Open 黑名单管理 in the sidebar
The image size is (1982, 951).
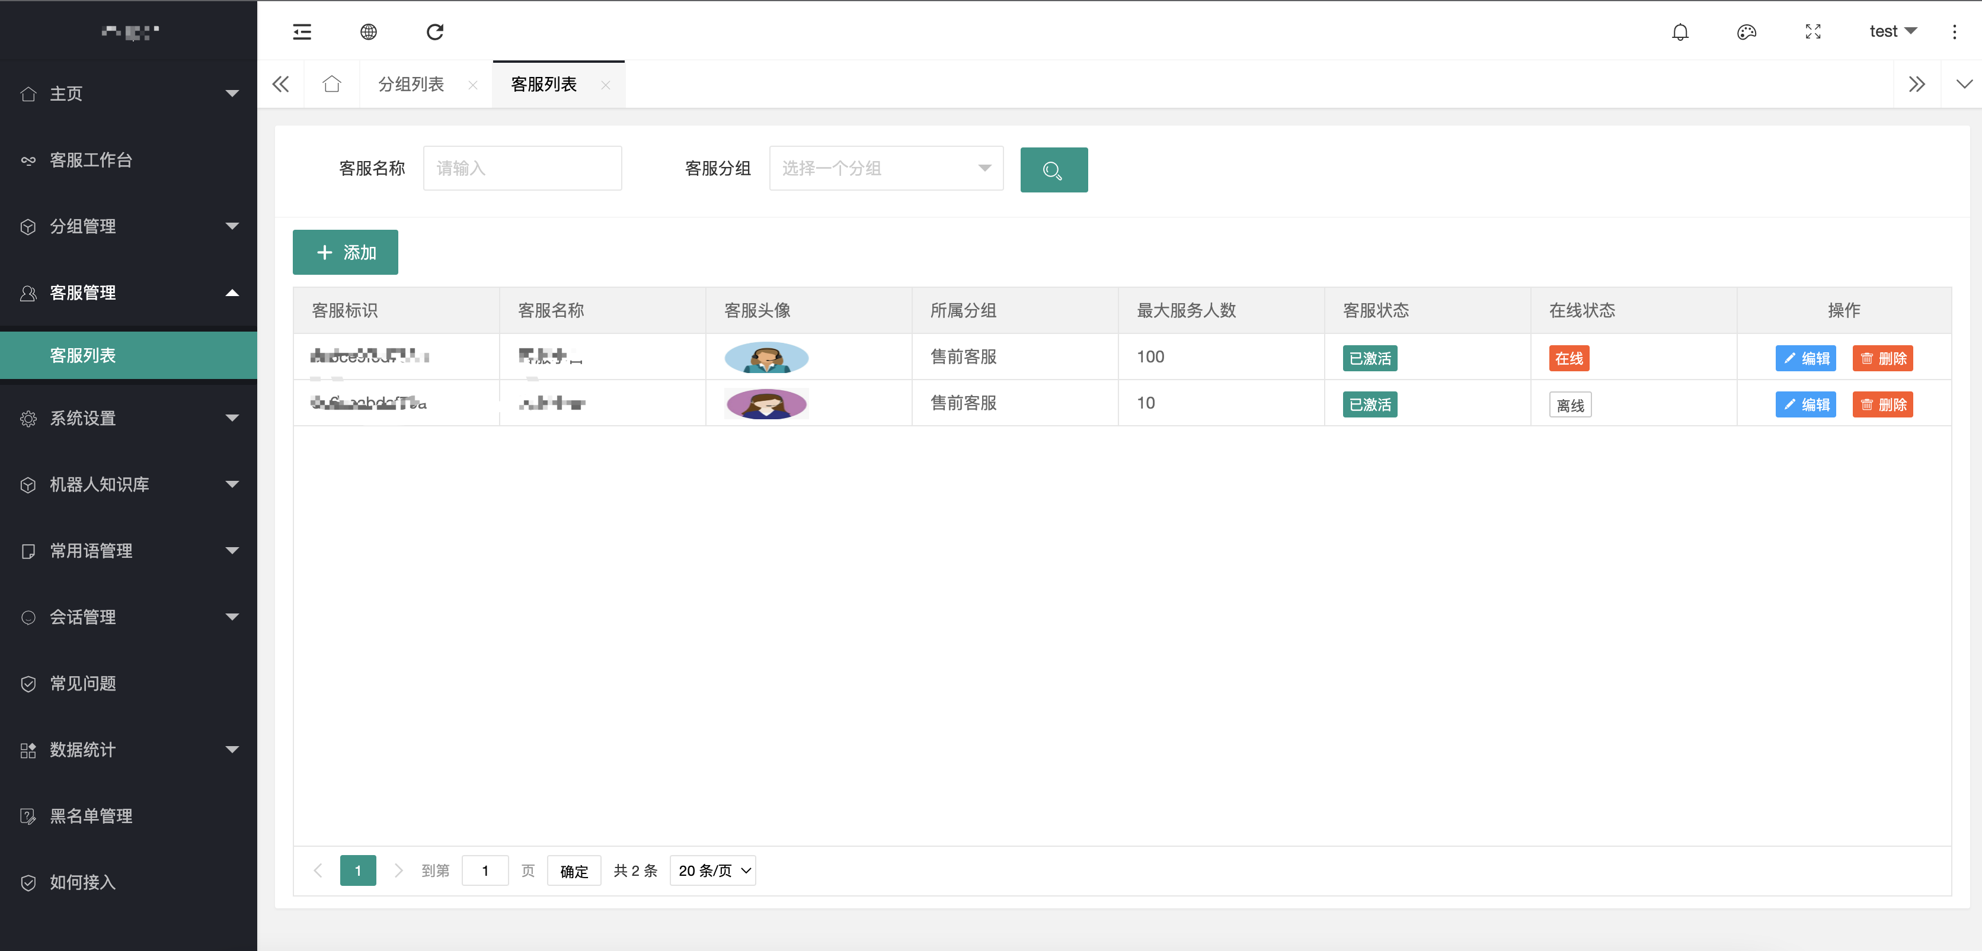(x=129, y=815)
